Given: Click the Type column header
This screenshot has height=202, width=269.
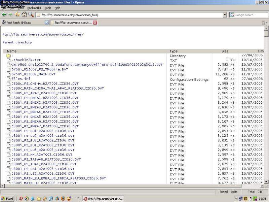Looking at the screenshot, I should coord(174,51).
